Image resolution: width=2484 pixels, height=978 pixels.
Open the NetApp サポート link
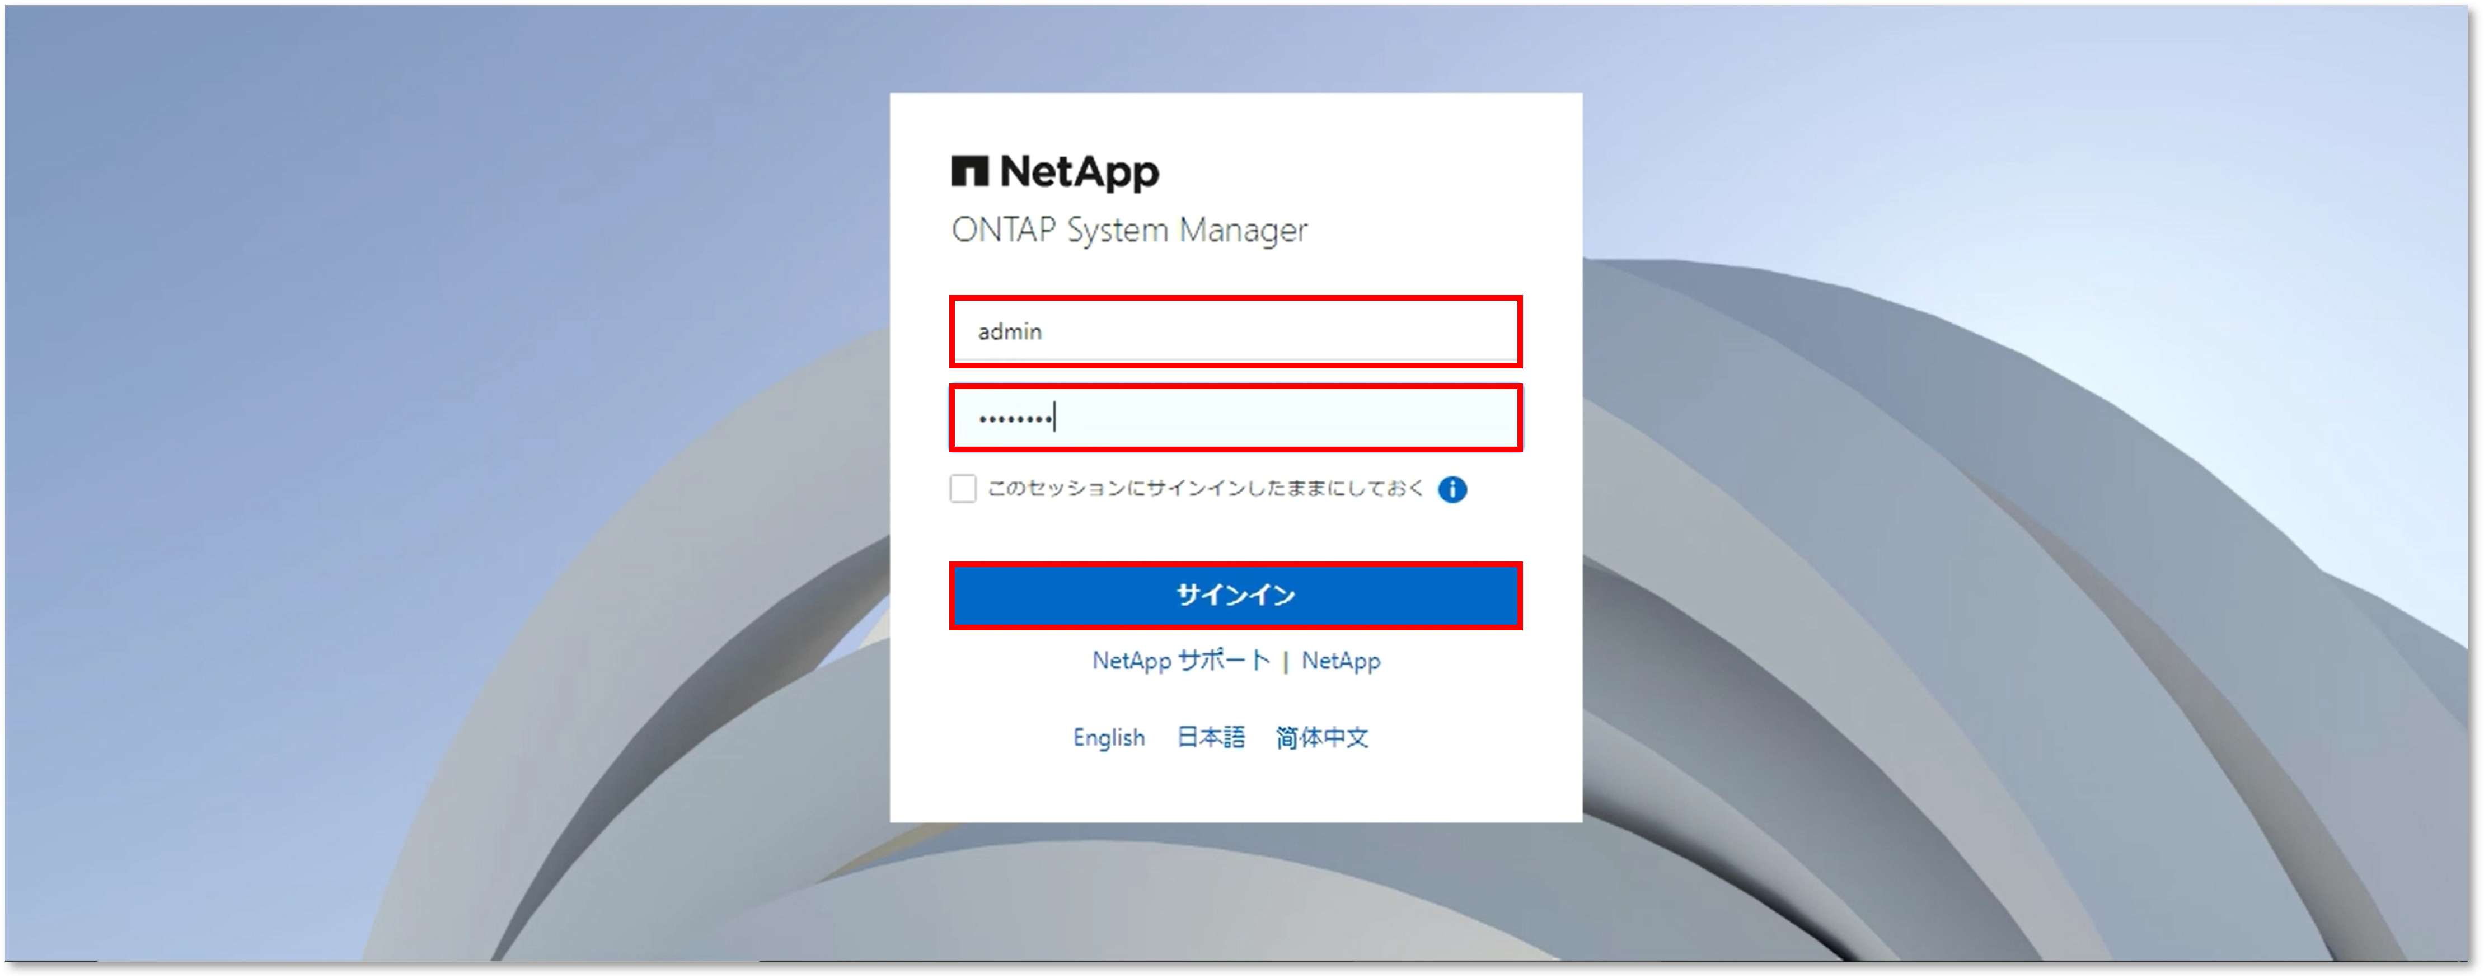click(x=1180, y=661)
